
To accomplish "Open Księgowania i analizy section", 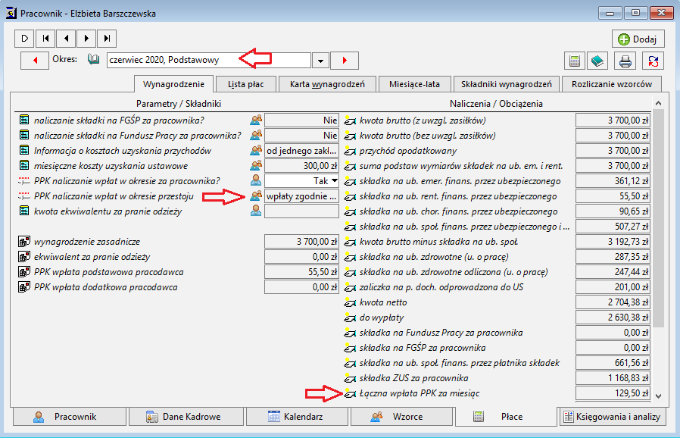I will (613, 417).
